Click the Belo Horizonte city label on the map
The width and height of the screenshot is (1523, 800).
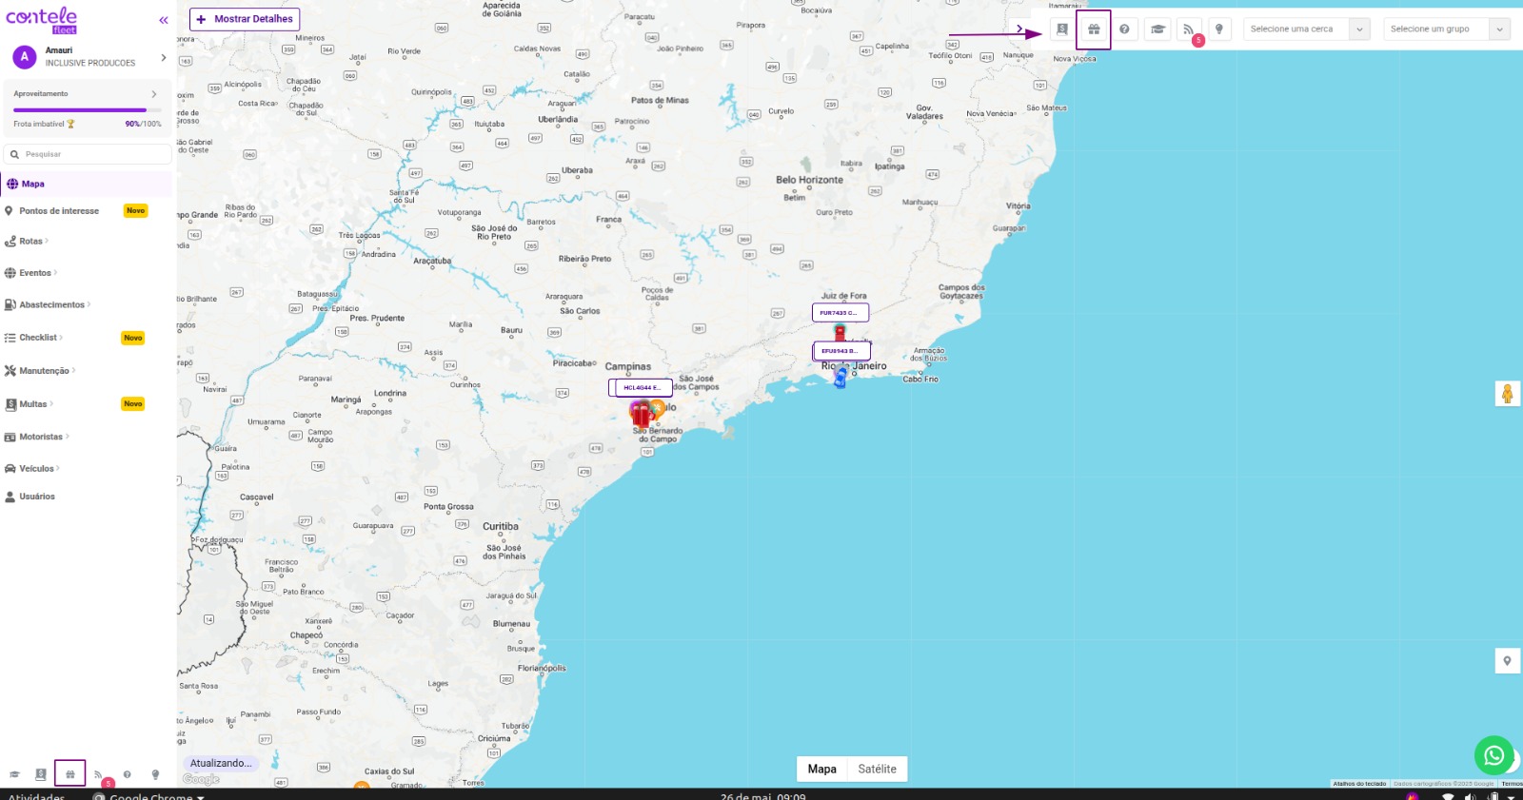click(x=809, y=180)
